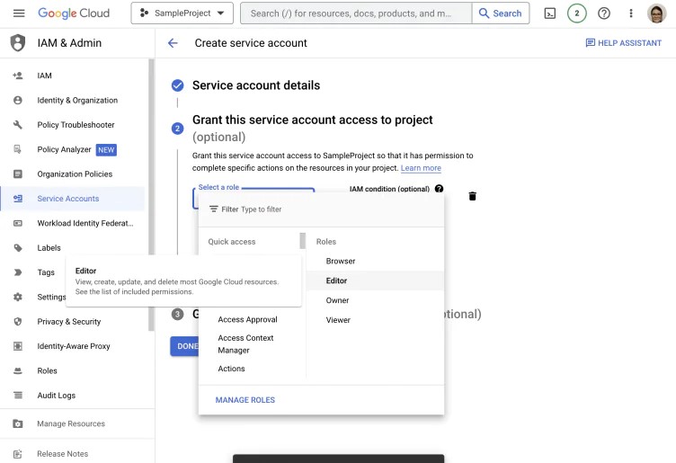The height and width of the screenshot is (463, 676).
Task: Open the hamburger navigation menu
Action: [x=19, y=13]
